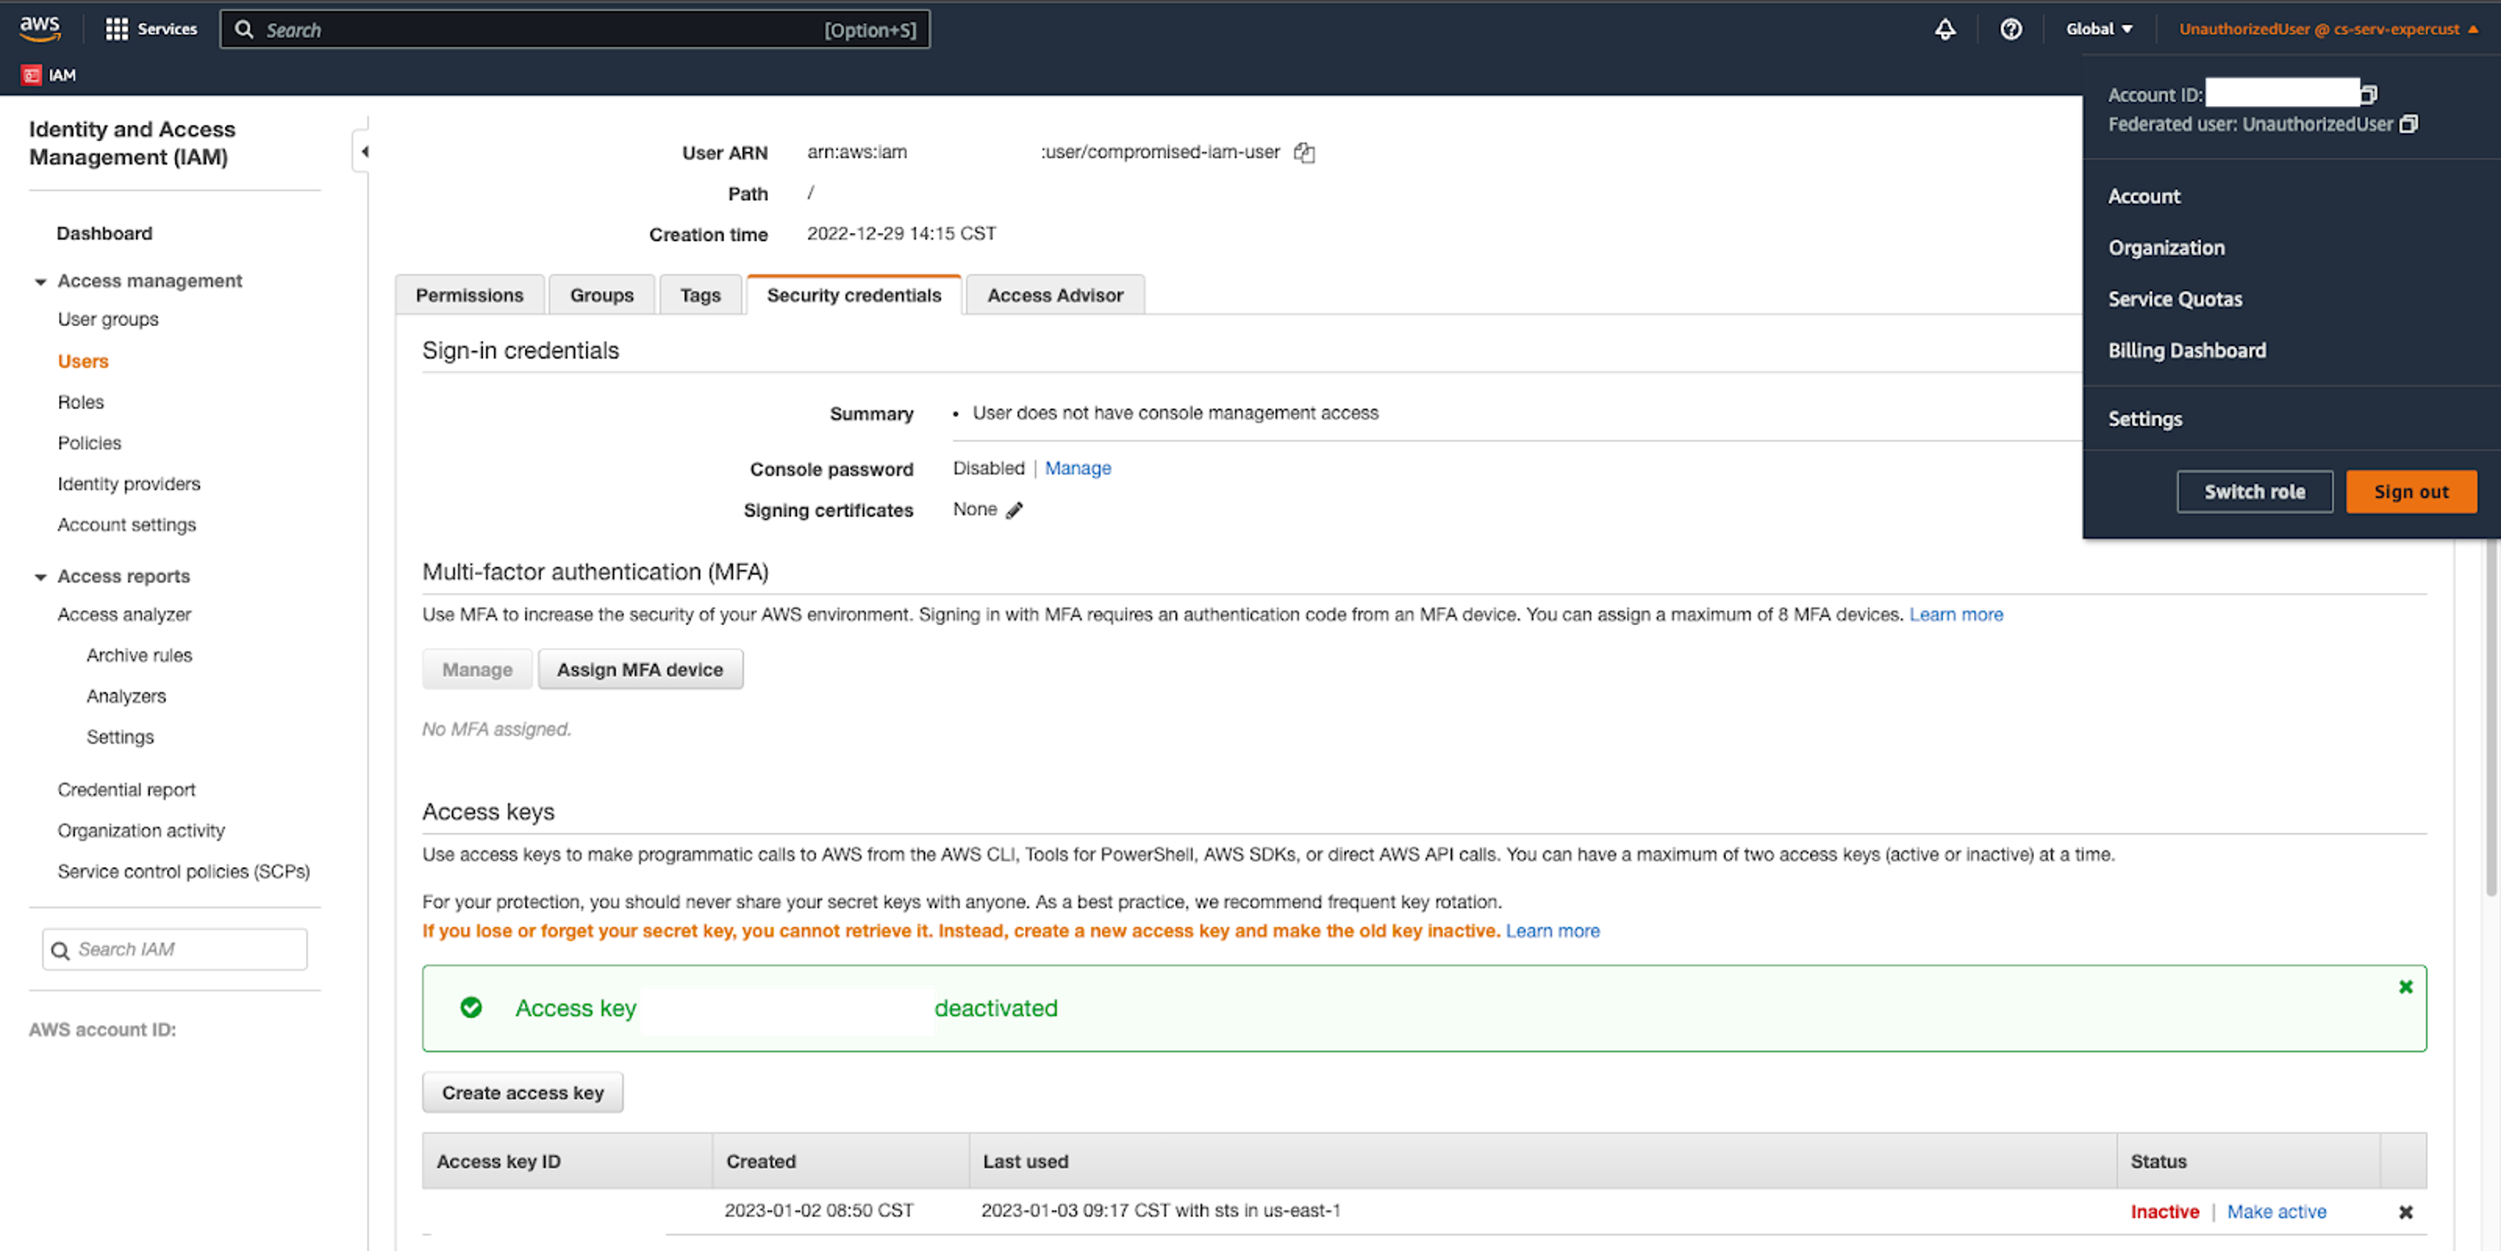This screenshot has width=2501, height=1252.
Task: Open Dashboard in the IAM sidebar
Action: pyautogui.click(x=105, y=234)
